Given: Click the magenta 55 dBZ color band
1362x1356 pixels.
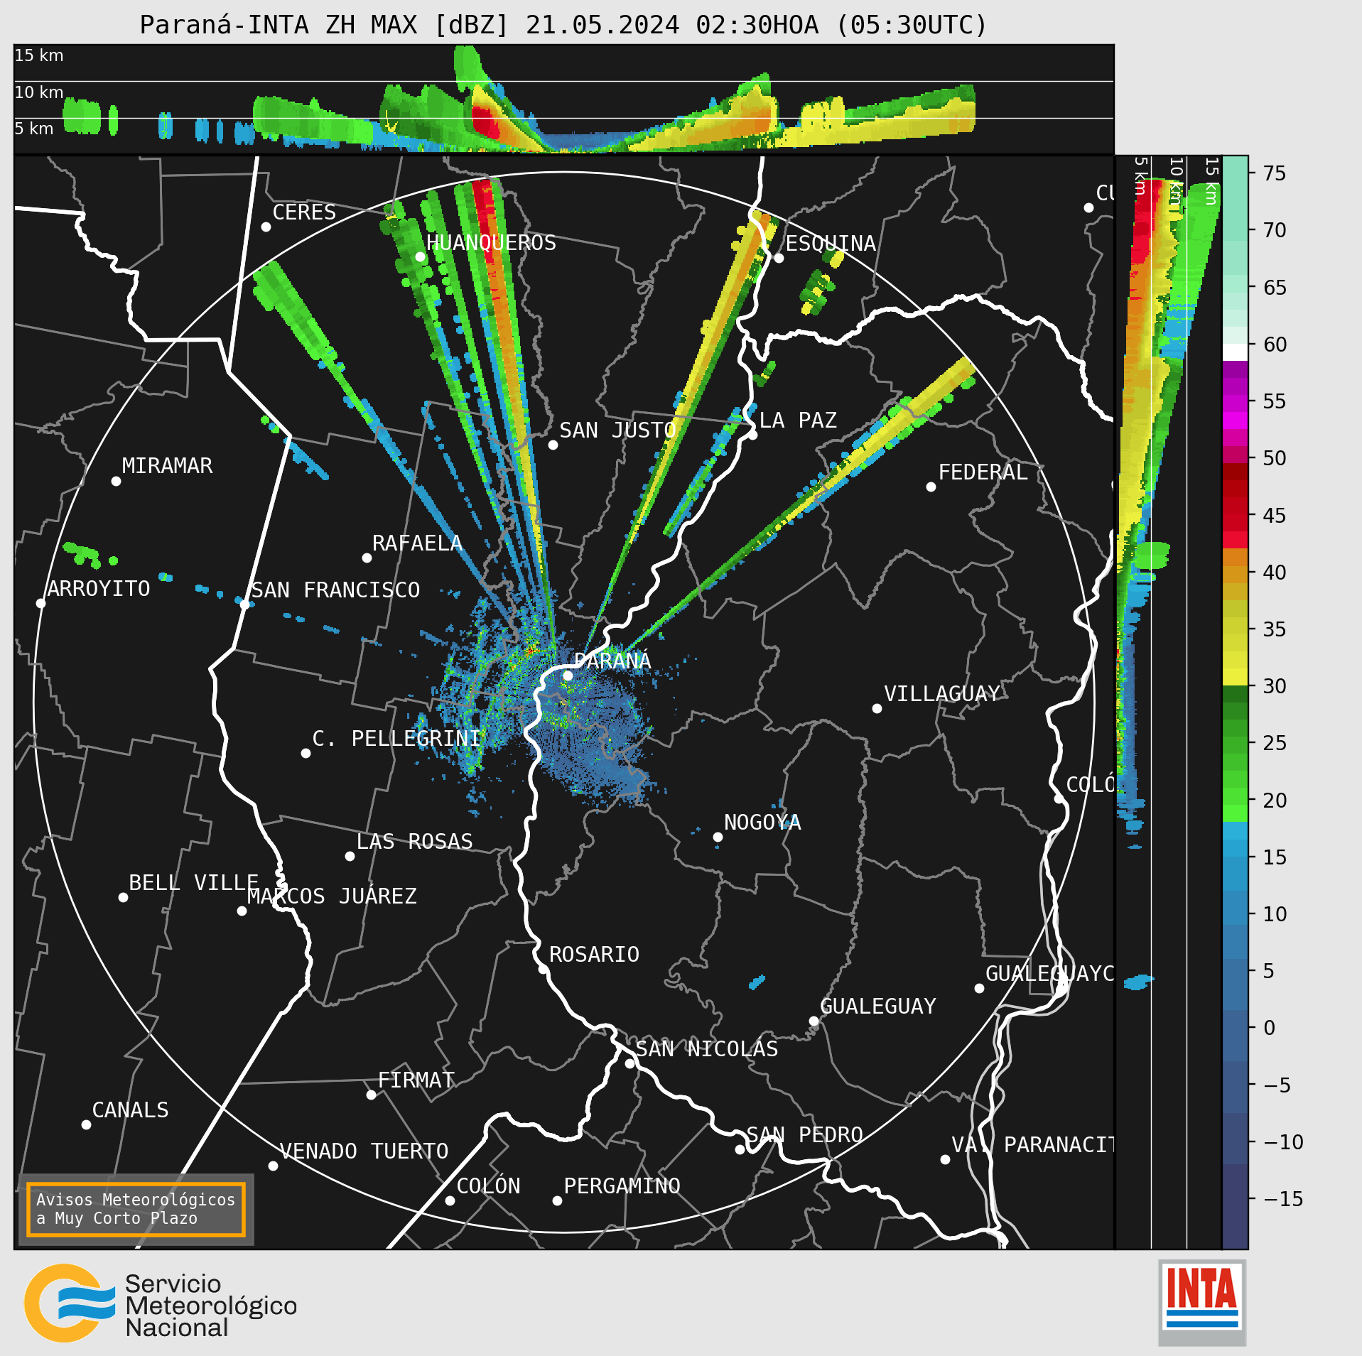Looking at the screenshot, I should click(1235, 403).
